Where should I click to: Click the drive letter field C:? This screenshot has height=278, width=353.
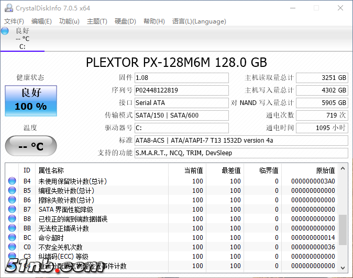(x=181, y=128)
